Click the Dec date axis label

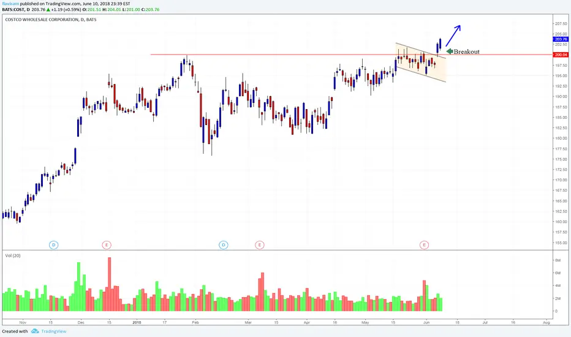[x=81, y=322]
